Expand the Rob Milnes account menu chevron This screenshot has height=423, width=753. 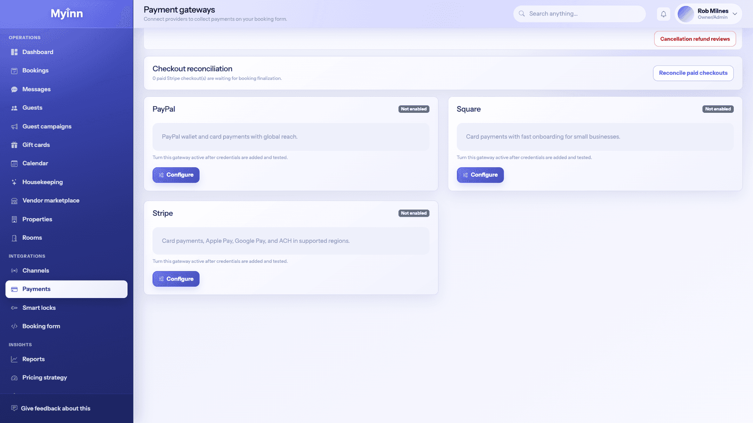click(735, 14)
